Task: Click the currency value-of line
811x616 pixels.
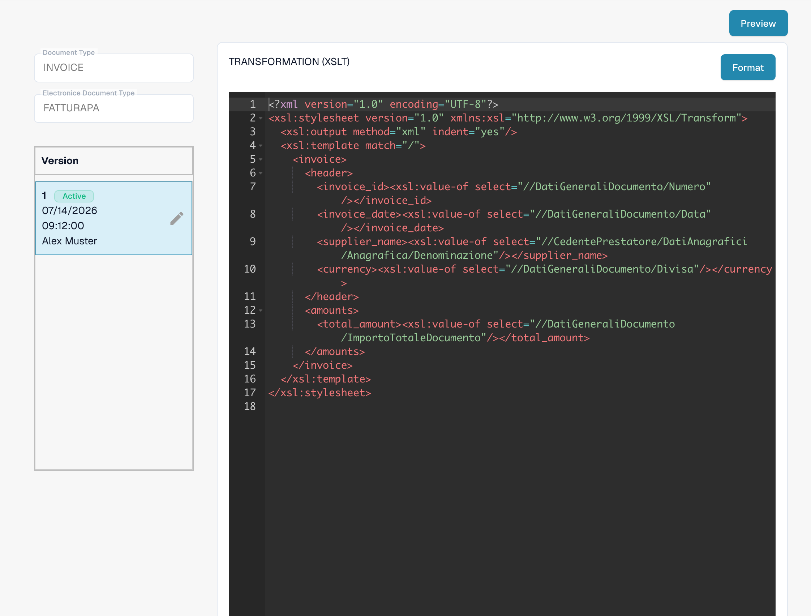Action: click(544, 276)
